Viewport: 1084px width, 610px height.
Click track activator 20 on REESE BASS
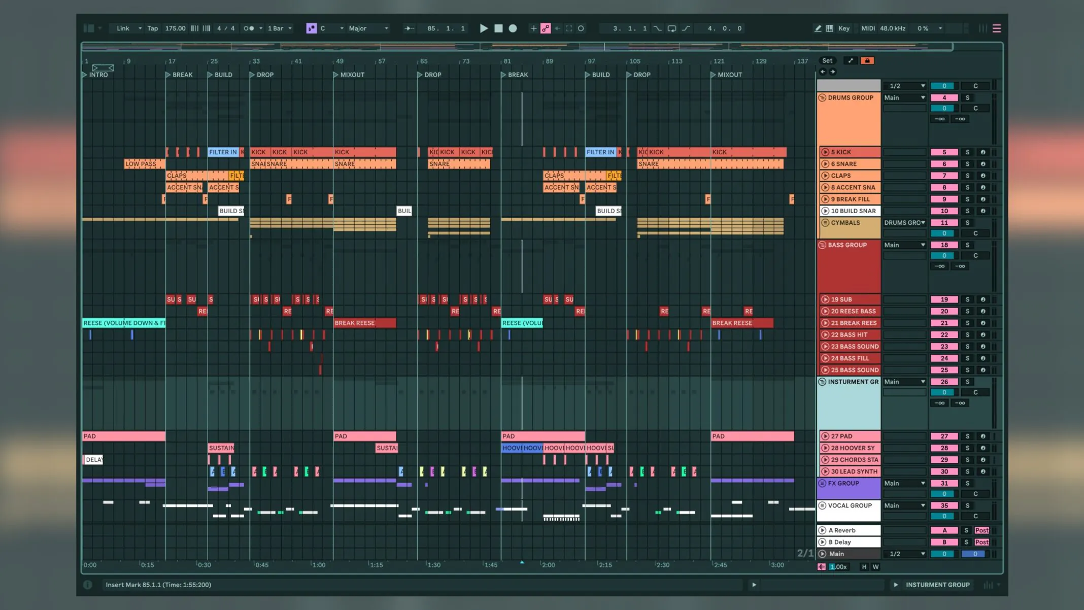pos(944,311)
